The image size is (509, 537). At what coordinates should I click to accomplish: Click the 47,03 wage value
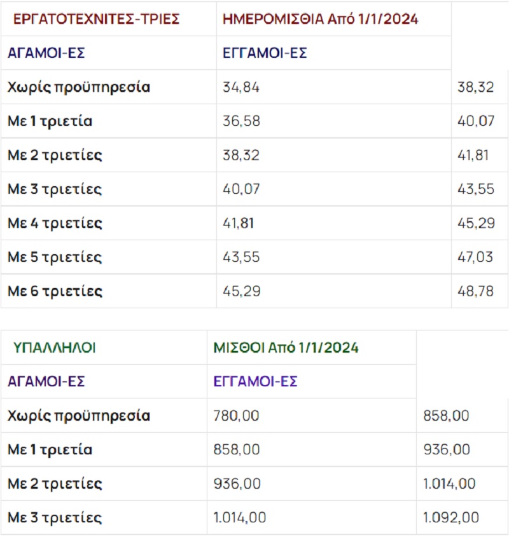(475, 257)
